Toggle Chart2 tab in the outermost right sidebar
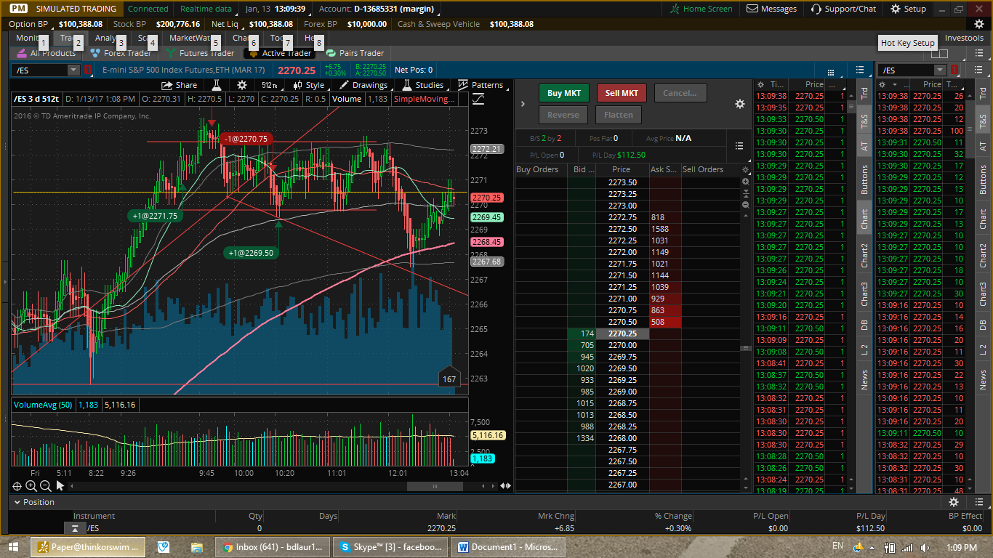This screenshot has width=993, height=558. click(x=983, y=255)
